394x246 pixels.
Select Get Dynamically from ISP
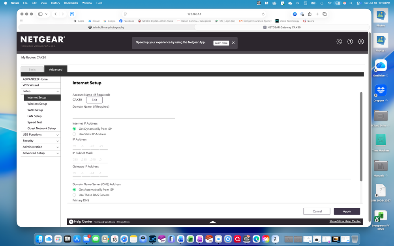74,129
